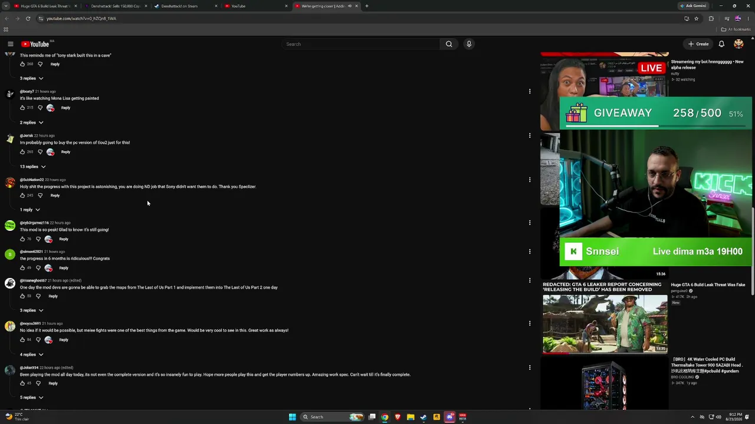This screenshot has height=424, width=755.
Task: Open action menu for @boaty7's comment
Action: click(x=530, y=91)
